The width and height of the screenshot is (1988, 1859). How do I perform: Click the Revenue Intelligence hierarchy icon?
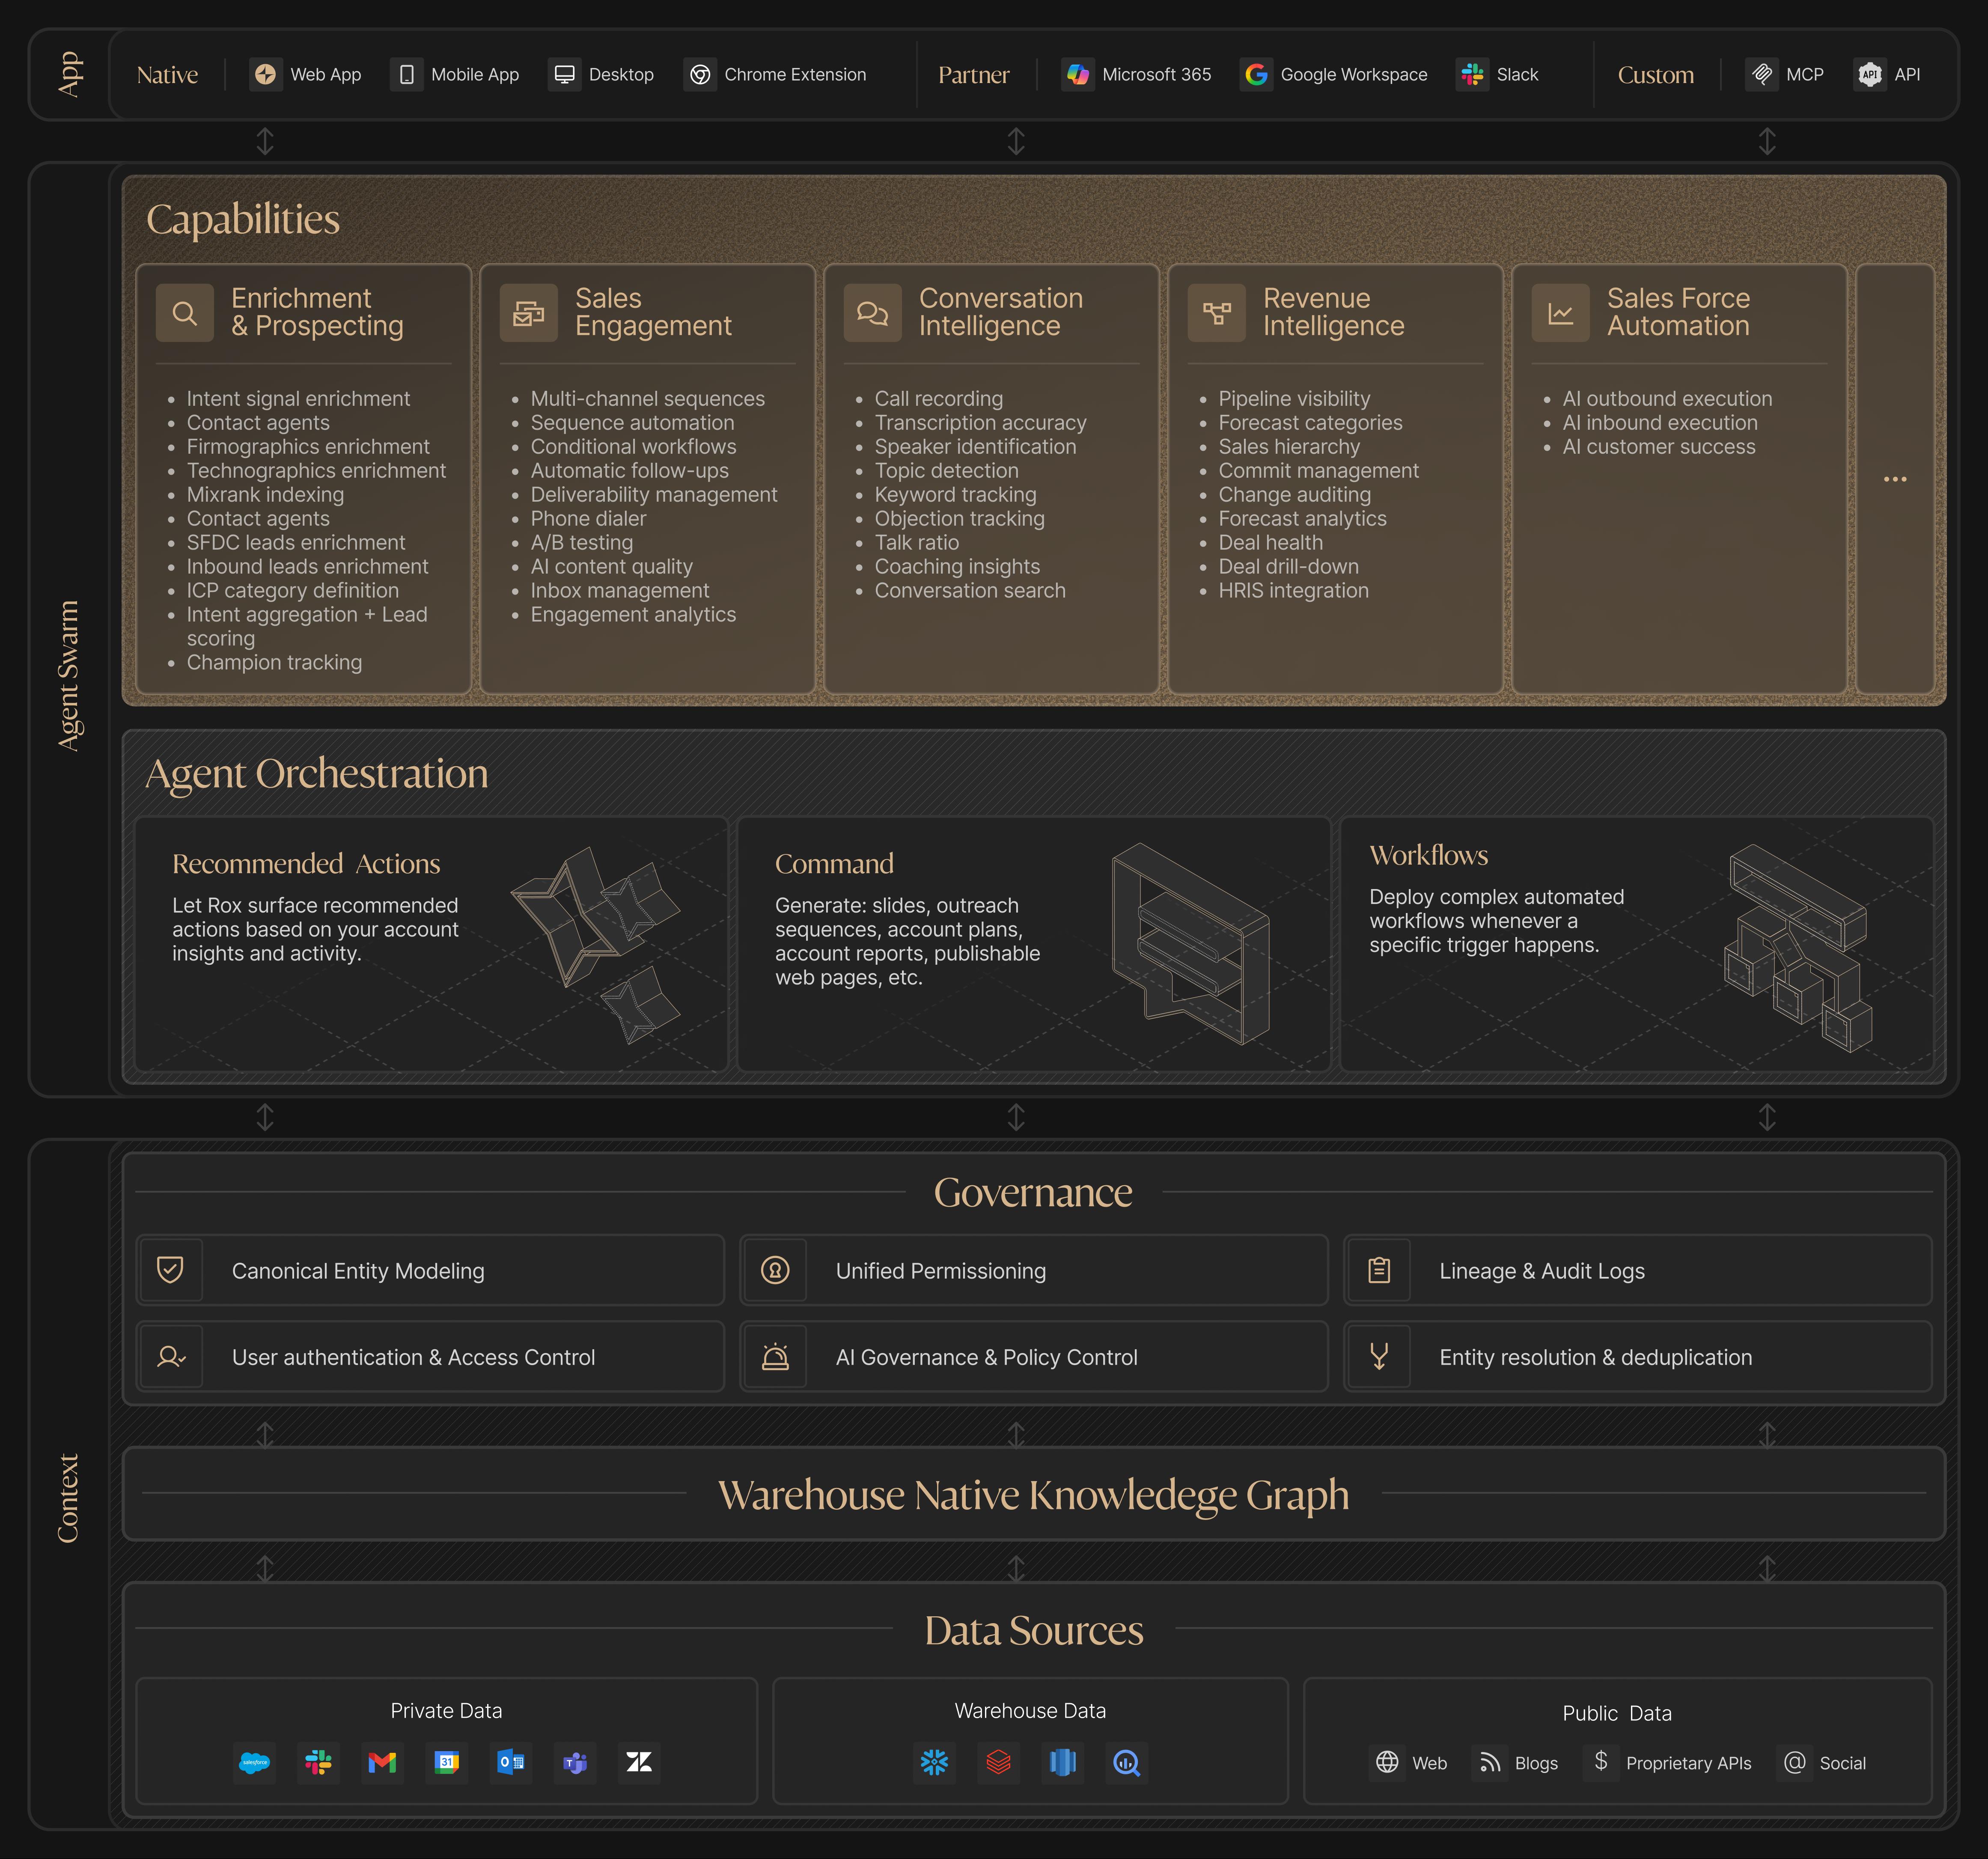click(1216, 313)
